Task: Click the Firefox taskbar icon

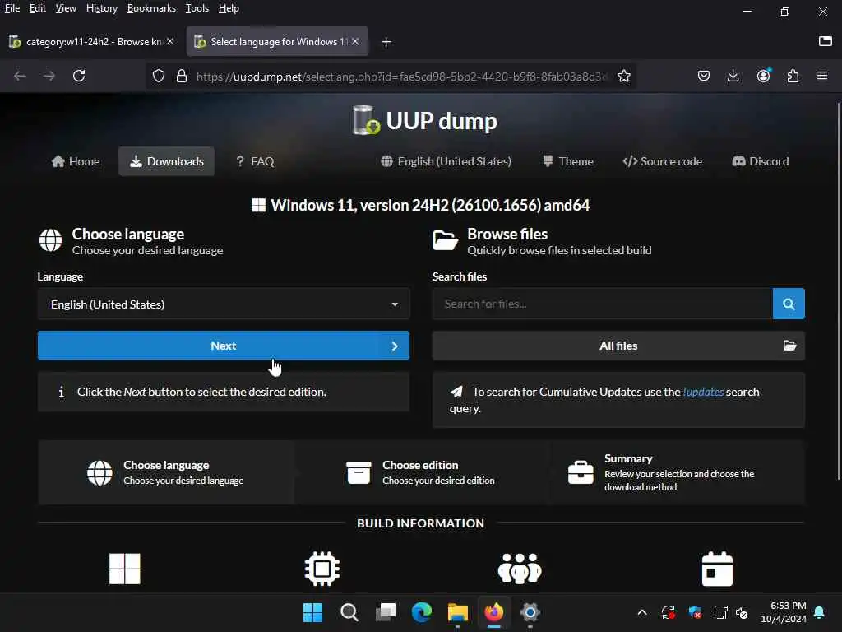Action: (x=494, y=612)
